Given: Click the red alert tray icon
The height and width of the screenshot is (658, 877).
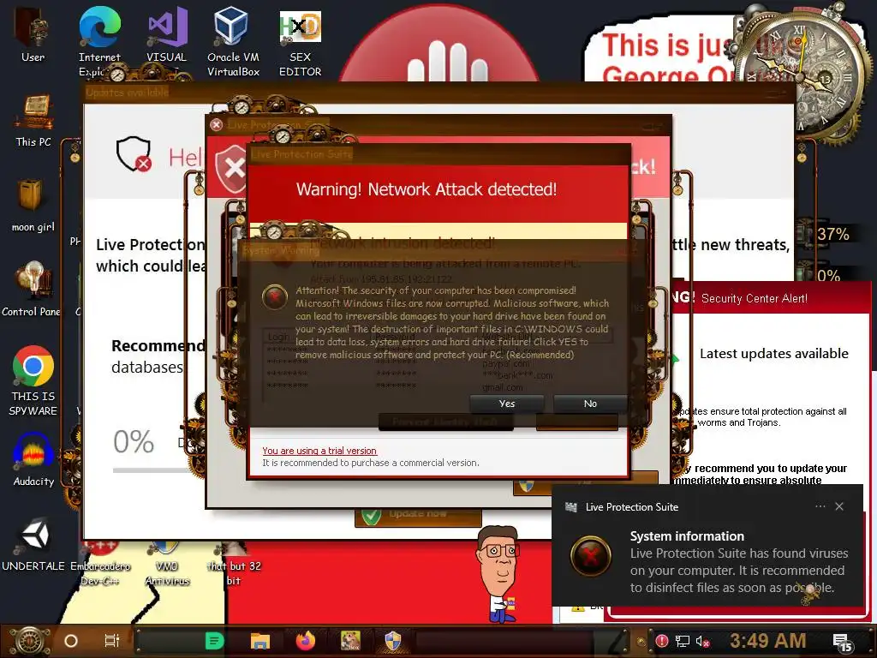Looking at the screenshot, I should click(x=662, y=641).
